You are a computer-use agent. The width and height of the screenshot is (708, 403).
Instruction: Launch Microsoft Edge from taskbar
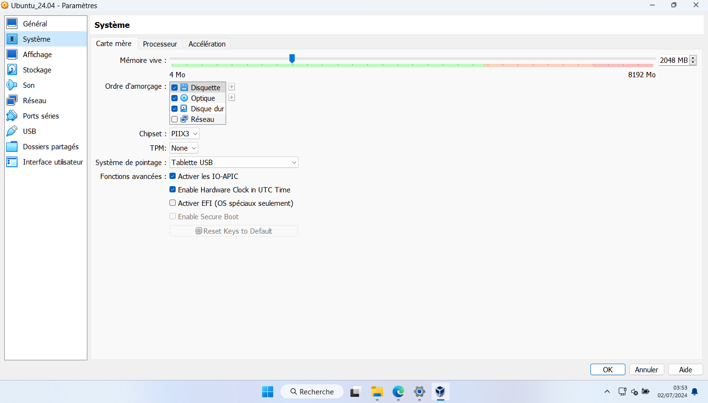click(x=398, y=391)
